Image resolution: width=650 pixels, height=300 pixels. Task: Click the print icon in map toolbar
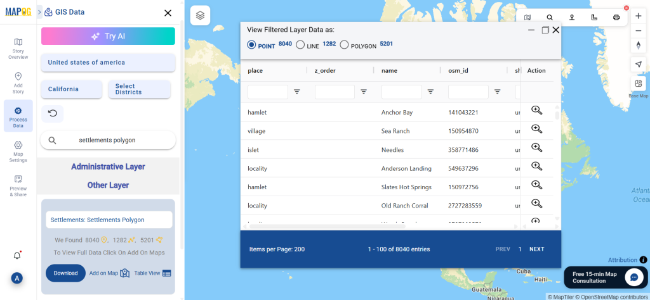616,17
